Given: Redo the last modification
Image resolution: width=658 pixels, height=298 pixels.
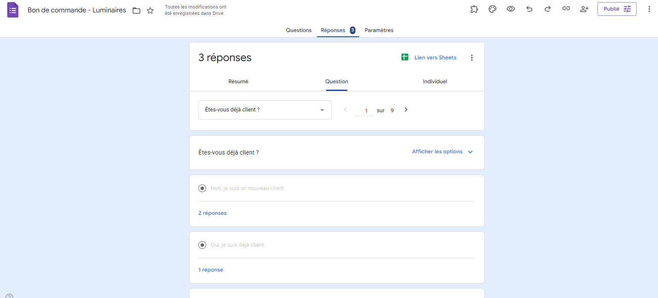Looking at the screenshot, I should [547, 9].
